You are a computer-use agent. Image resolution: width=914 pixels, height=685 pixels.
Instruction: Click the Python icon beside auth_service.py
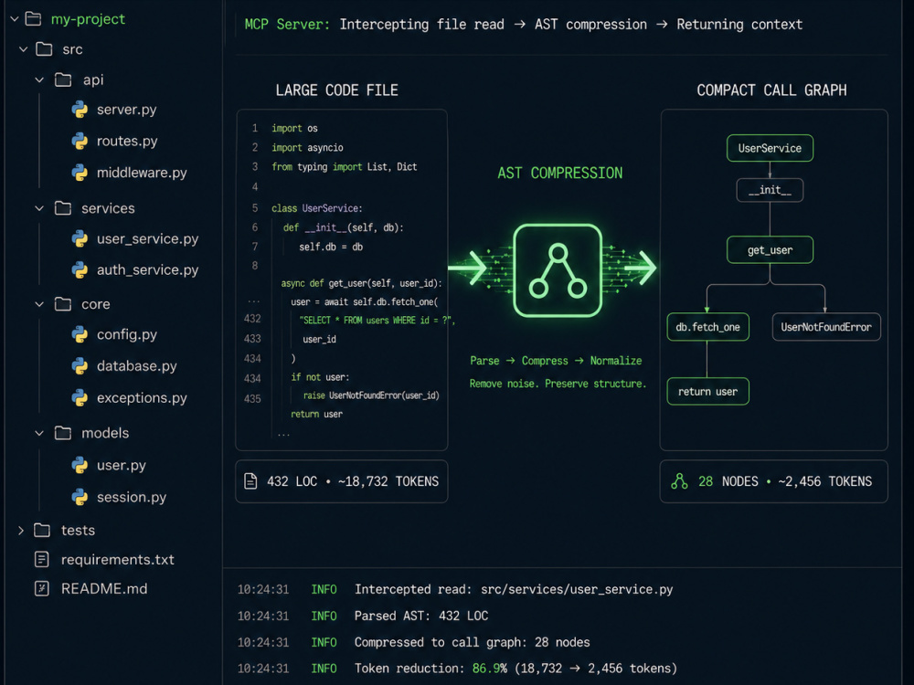tap(80, 269)
